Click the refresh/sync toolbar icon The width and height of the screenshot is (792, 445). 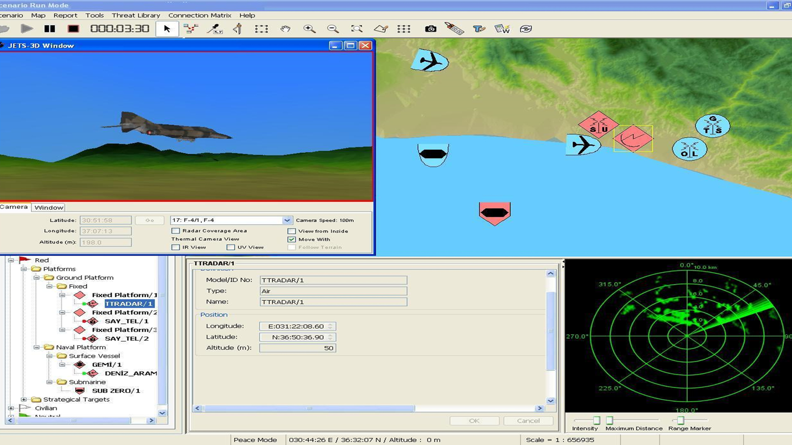[x=526, y=29]
